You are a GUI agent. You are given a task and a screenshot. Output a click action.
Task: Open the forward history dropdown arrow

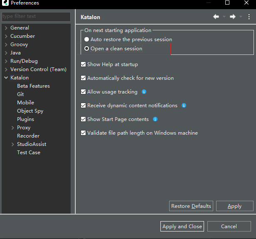pos(241,17)
